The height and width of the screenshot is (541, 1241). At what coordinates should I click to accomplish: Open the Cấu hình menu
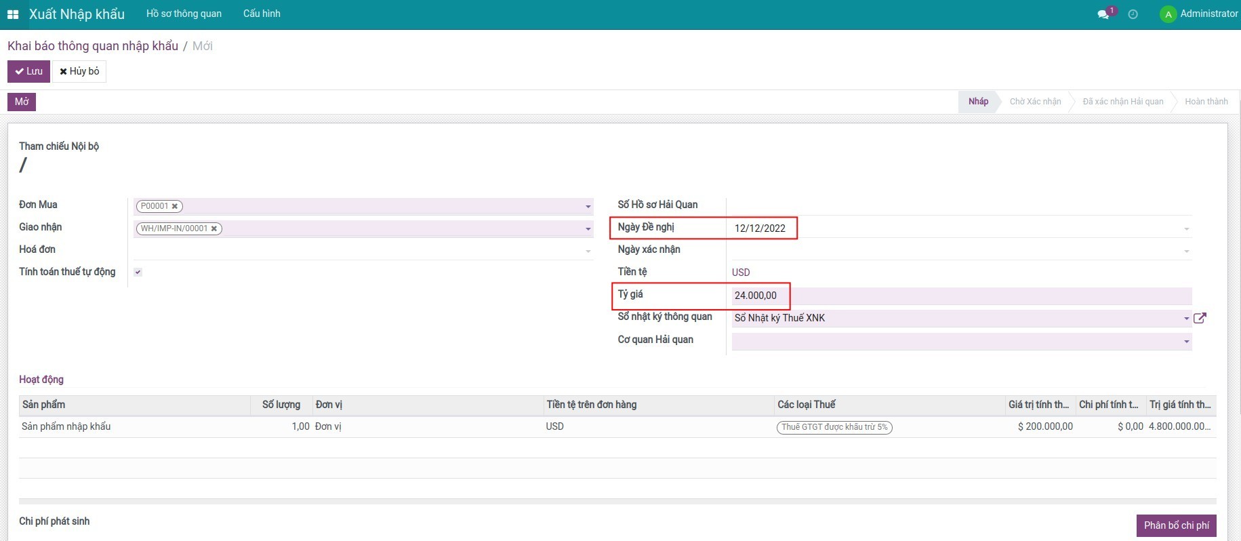262,14
